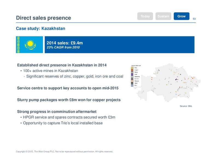Click the Nickel legend color swatch
212x164 pixels.
tap(132, 72)
